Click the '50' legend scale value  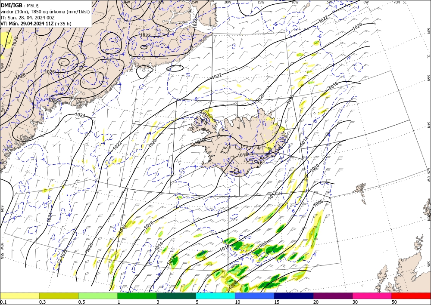[x=394, y=302]
